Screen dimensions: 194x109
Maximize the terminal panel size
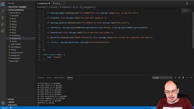click(x=187, y=78)
